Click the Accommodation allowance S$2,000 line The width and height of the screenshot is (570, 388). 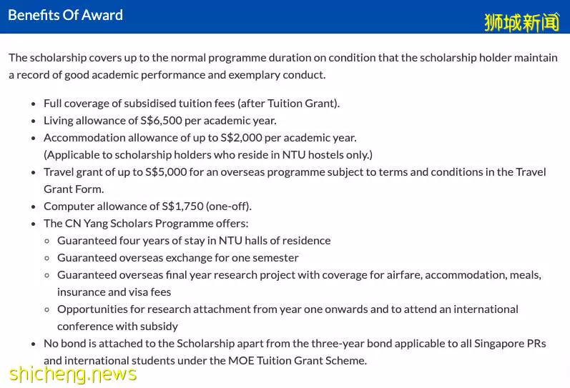pyautogui.click(x=200, y=138)
